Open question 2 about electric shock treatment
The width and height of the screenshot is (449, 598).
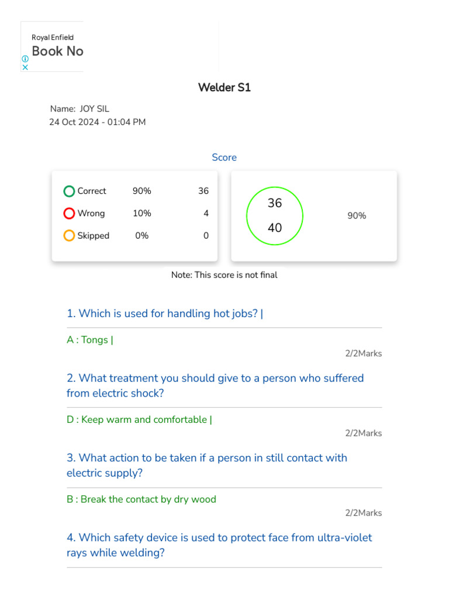[215, 385]
